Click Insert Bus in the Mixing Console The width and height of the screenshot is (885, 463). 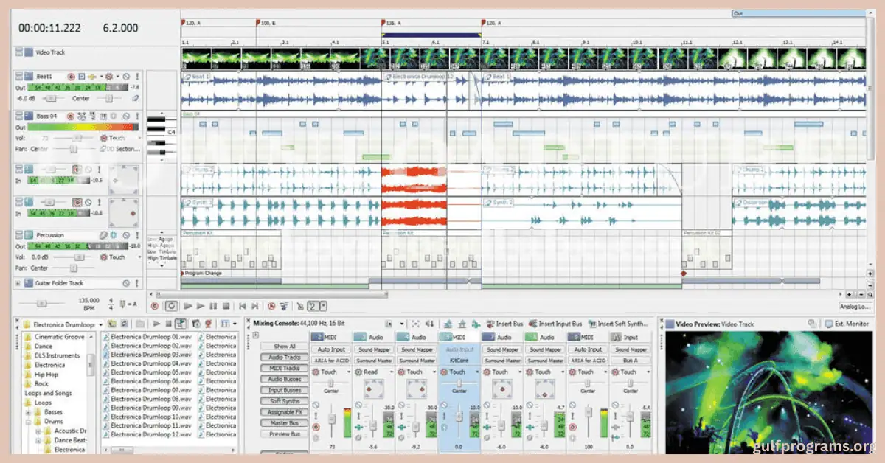(504, 324)
